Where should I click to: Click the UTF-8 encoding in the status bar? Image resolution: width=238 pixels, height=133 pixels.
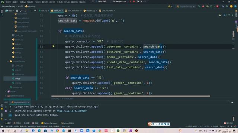207,126
